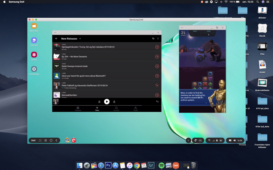Switch to the Discover tab
The width and height of the screenshot is (273, 170).
pyautogui.click(x=116, y=109)
